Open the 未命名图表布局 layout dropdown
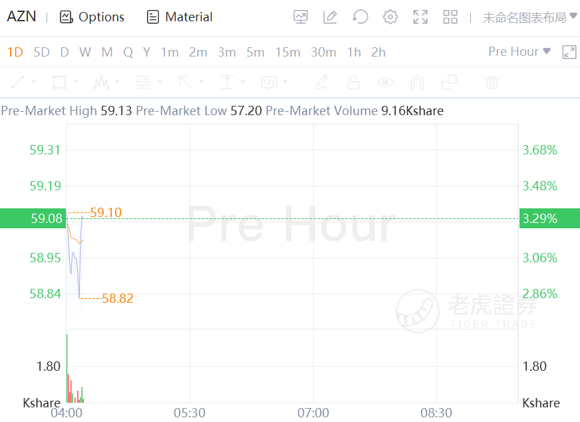Image resolution: width=580 pixels, height=422 pixels. pyautogui.click(x=529, y=17)
